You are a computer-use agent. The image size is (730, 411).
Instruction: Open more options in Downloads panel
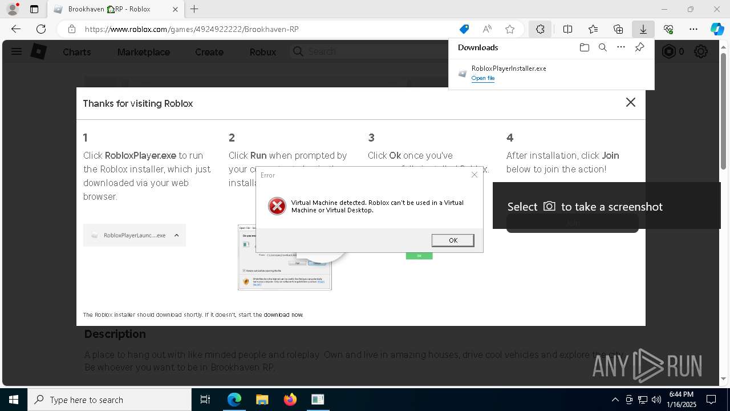tap(621, 47)
